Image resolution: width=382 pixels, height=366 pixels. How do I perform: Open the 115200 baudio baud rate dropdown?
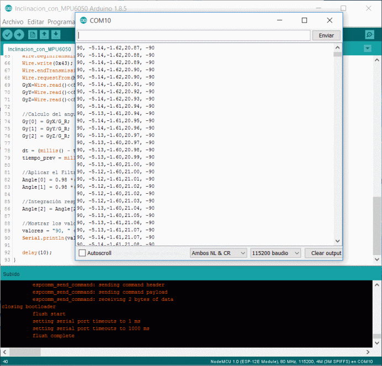(x=275, y=253)
